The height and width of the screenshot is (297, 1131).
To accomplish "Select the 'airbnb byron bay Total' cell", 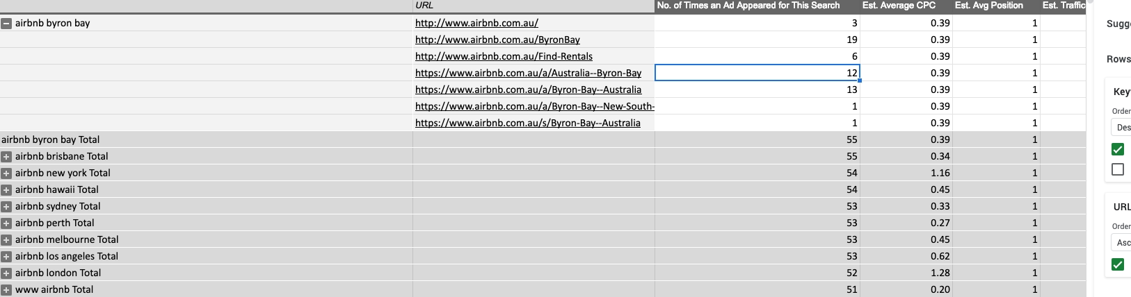I will click(207, 139).
